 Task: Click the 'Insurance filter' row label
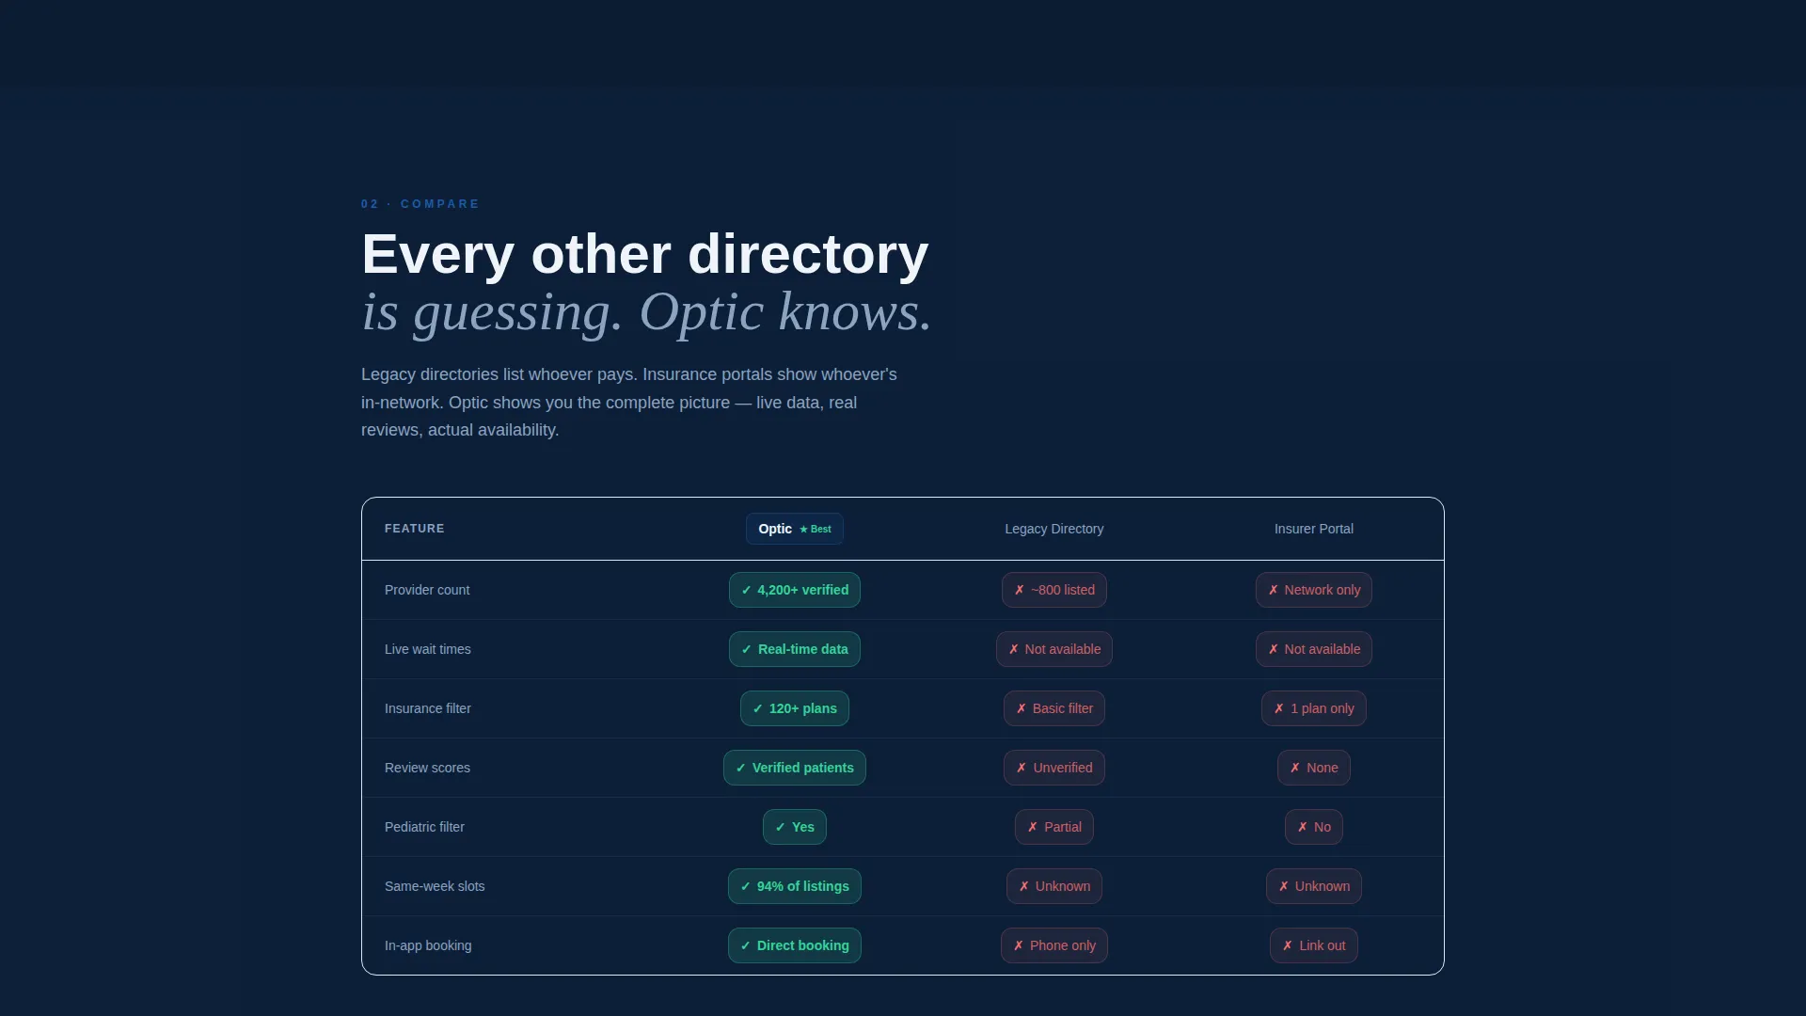[x=427, y=708]
